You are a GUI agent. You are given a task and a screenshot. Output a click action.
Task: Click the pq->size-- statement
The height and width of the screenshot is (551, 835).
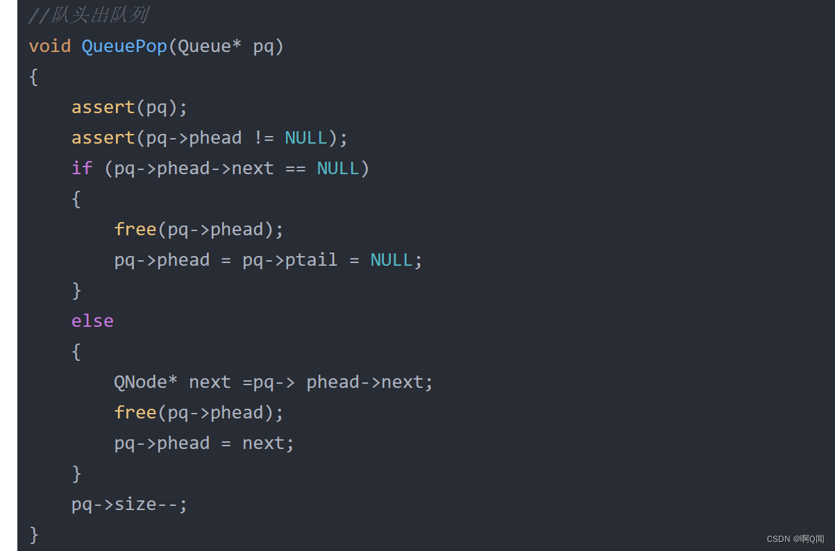point(130,505)
